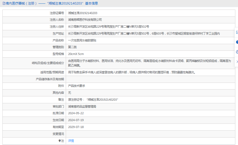Select the address value in the 注册人住所 row
The image size is (238, 145).
click(109, 27)
